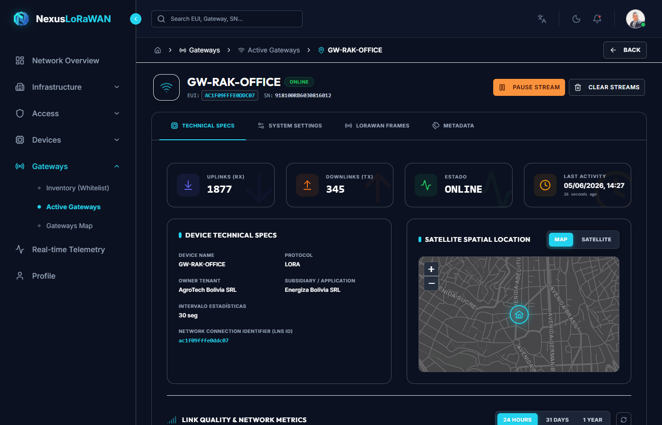Image resolution: width=662 pixels, height=425 pixels.
Task: Open Gateways breadcrumb link
Action: (x=200, y=50)
